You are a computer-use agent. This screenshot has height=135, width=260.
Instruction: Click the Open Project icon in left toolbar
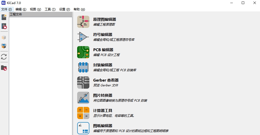[x=4, y=26]
